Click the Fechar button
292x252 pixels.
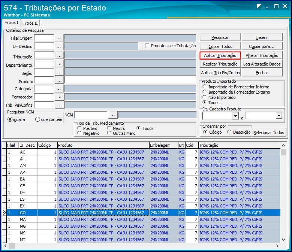click(262, 73)
